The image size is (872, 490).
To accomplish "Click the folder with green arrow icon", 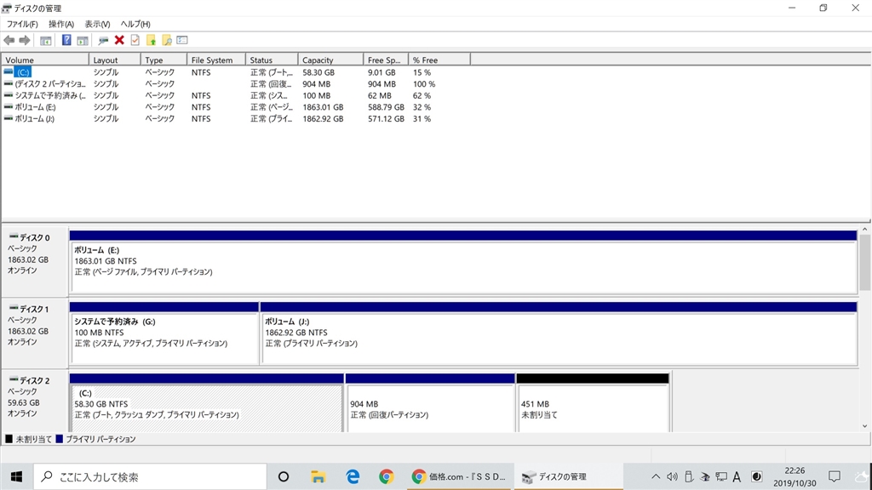I will point(151,40).
